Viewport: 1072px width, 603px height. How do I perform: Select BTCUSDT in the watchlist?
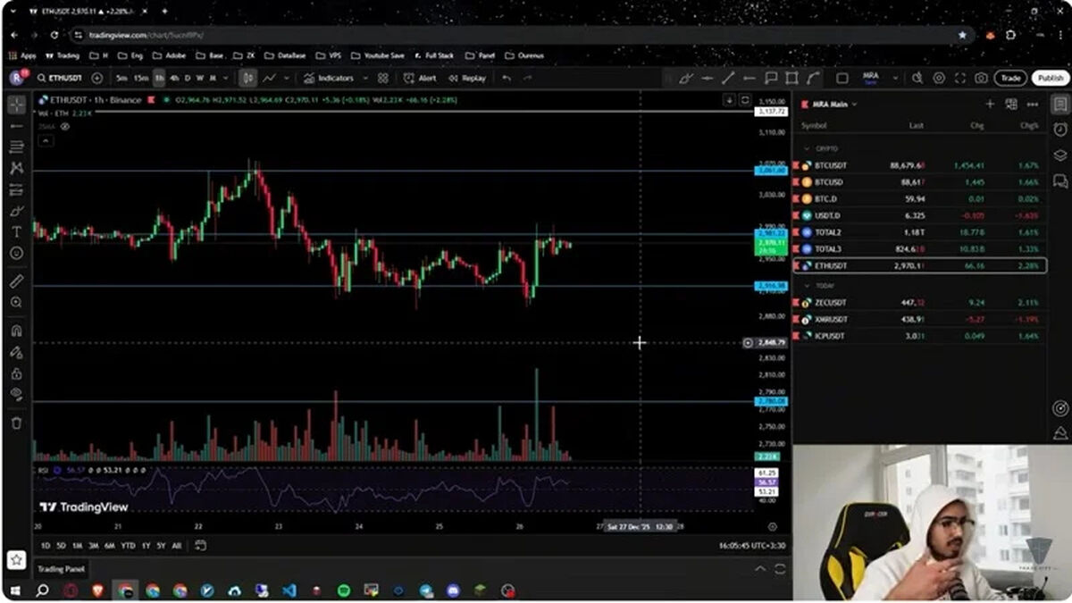919,165
